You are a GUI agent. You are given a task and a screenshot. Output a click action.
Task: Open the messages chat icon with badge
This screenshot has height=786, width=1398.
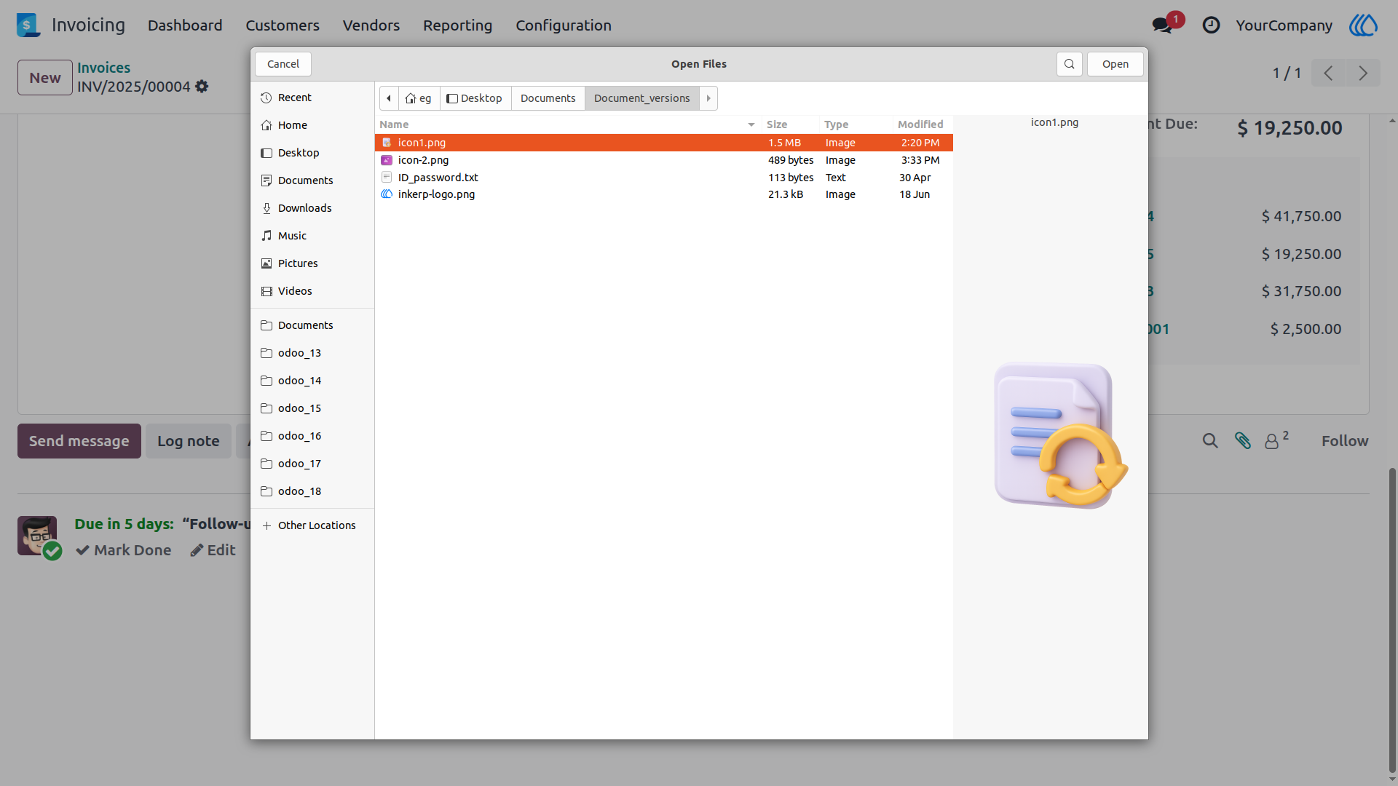1164,25
